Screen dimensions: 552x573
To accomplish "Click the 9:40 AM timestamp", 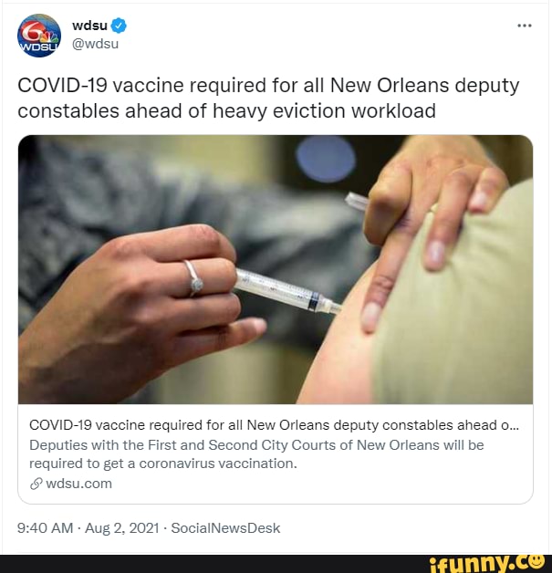I will (46, 528).
